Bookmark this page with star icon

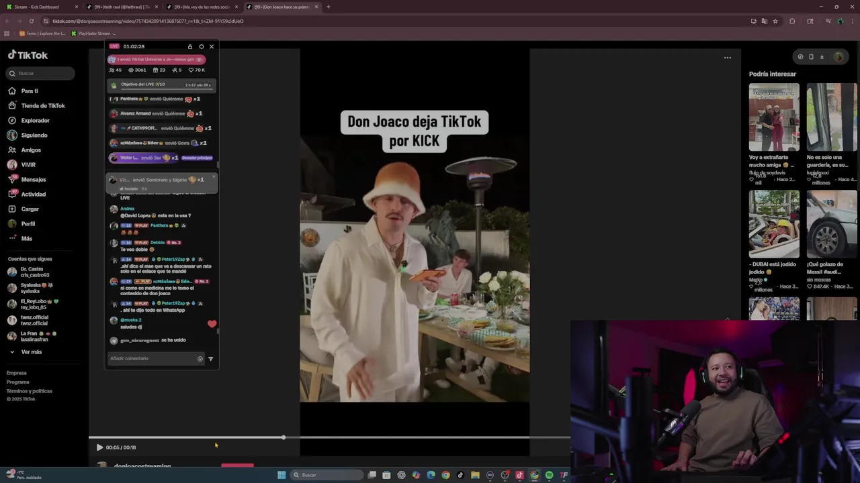click(x=775, y=21)
